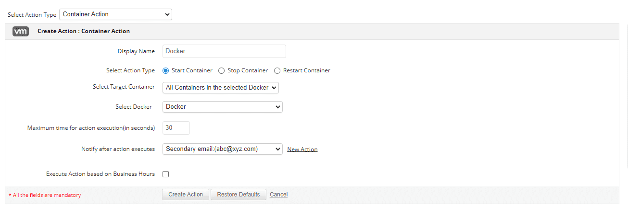Click the maximum execution time field
Viewport: 628px width, 207px height.
click(x=176, y=128)
